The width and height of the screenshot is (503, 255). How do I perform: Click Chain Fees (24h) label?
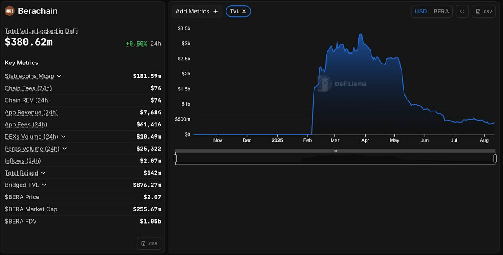pyautogui.click(x=28, y=88)
